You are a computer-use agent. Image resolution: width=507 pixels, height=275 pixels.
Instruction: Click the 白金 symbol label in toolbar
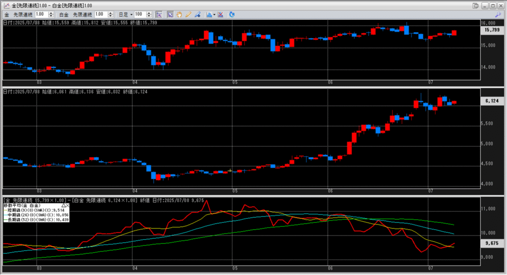click(x=64, y=15)
